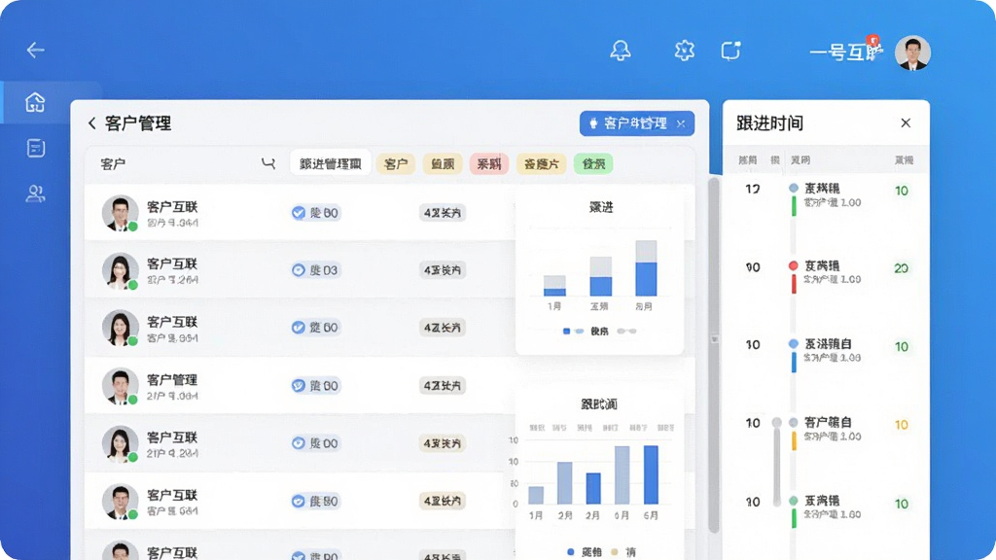Click the gray slider knob in 跟进时间 panel

(776, 423)
